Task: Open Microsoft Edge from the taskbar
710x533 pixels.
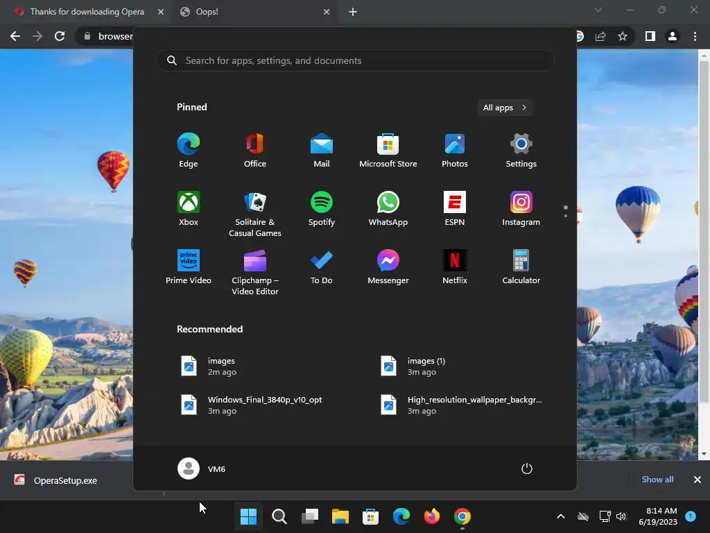Action: coord(401,516)
